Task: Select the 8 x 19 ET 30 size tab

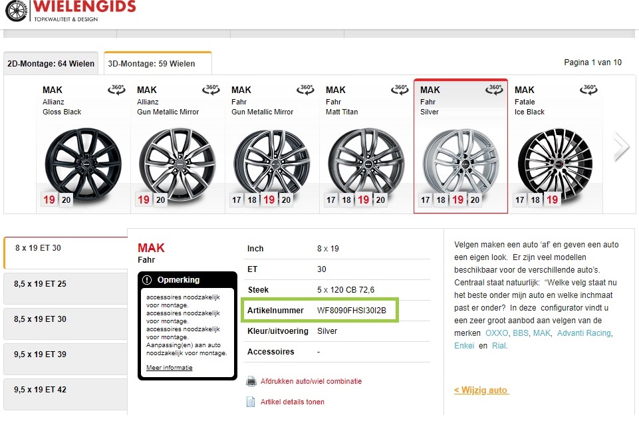Action: click(x=66, y=253)
